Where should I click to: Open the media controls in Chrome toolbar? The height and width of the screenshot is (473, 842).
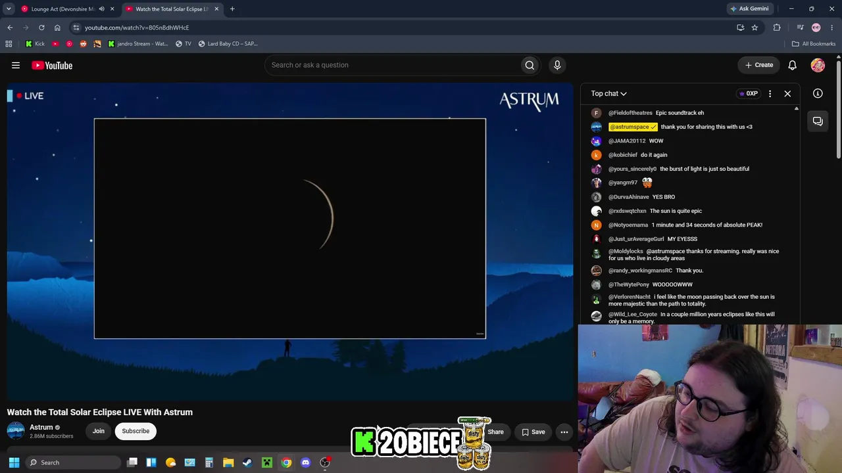pos(800,28)
